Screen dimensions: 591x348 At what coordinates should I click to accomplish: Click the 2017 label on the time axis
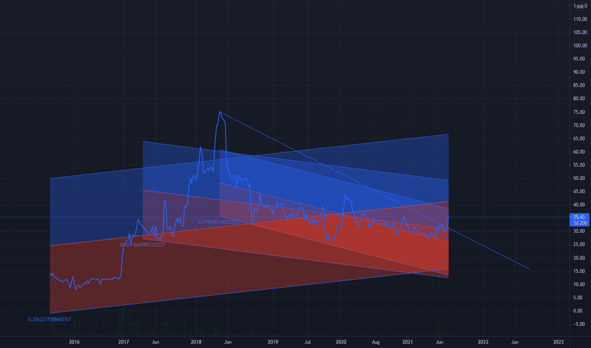[x=124, y=342]
